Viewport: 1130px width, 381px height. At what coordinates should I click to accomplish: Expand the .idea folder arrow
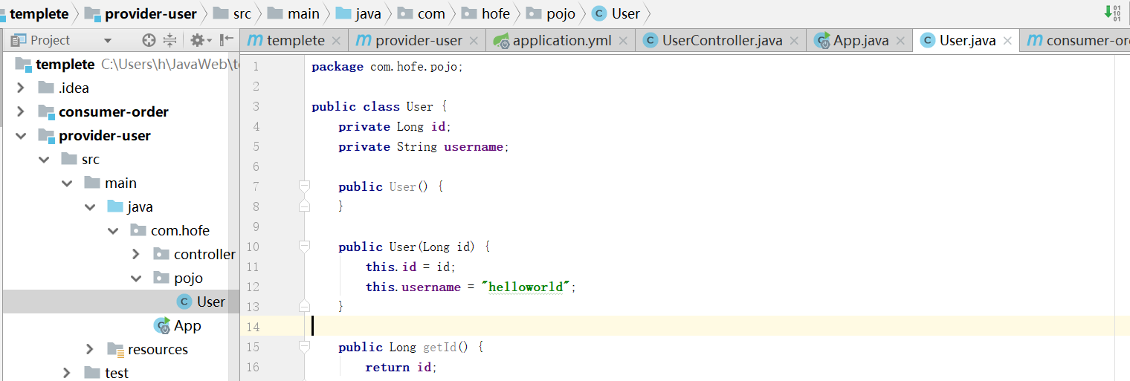tap(21, 88)
